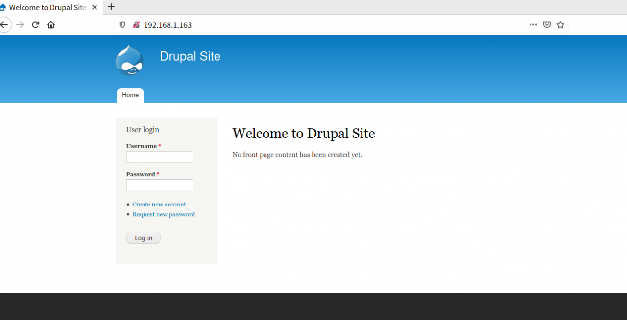Close the Welcome to Drupal Site tab
The width and height of the screenshot is (627, 320).
[x=95, y=8]
